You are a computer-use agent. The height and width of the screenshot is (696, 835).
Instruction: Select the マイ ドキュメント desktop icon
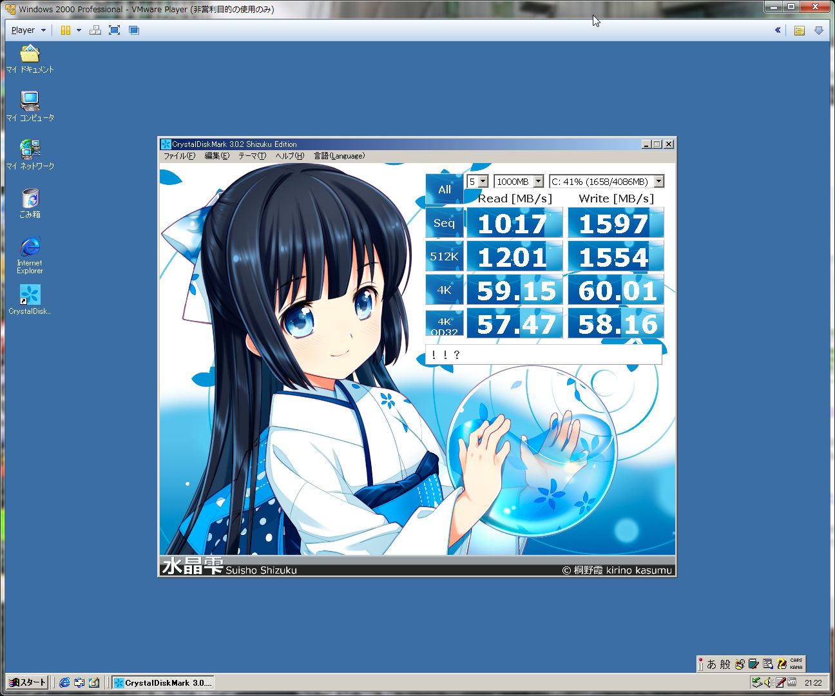(30, 59)
